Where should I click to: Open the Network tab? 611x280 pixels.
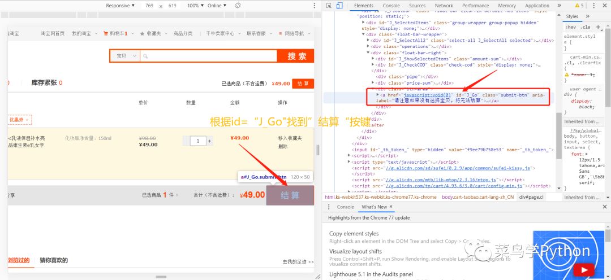(444, 6)
